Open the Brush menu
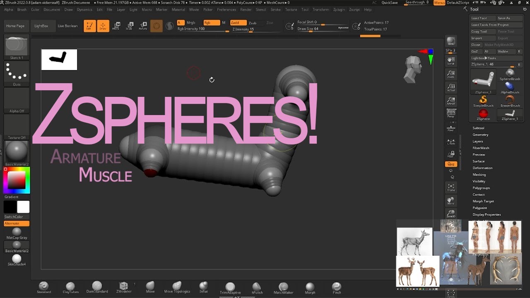 [x=22, y=9]
